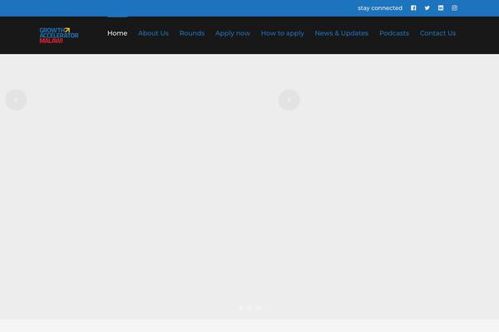The image size is (499, 332).
Task: Open the Rounds menu item
Action: tap(192, 33)
